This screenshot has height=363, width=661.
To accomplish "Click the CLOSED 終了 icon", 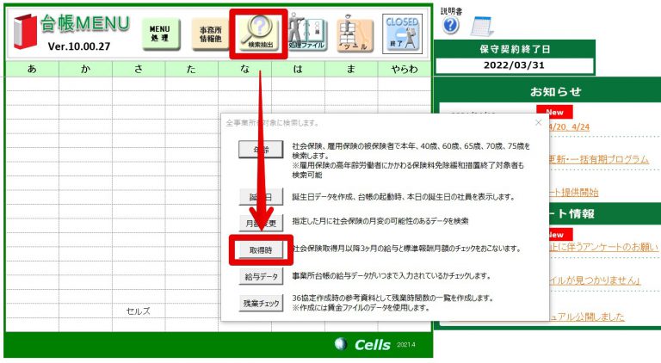I will click(402, 34).
